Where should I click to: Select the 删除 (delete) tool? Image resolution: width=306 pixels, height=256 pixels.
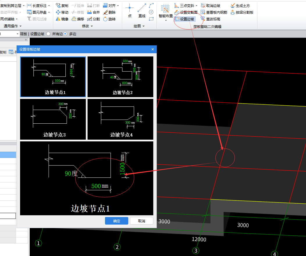[x=109, y=12]
